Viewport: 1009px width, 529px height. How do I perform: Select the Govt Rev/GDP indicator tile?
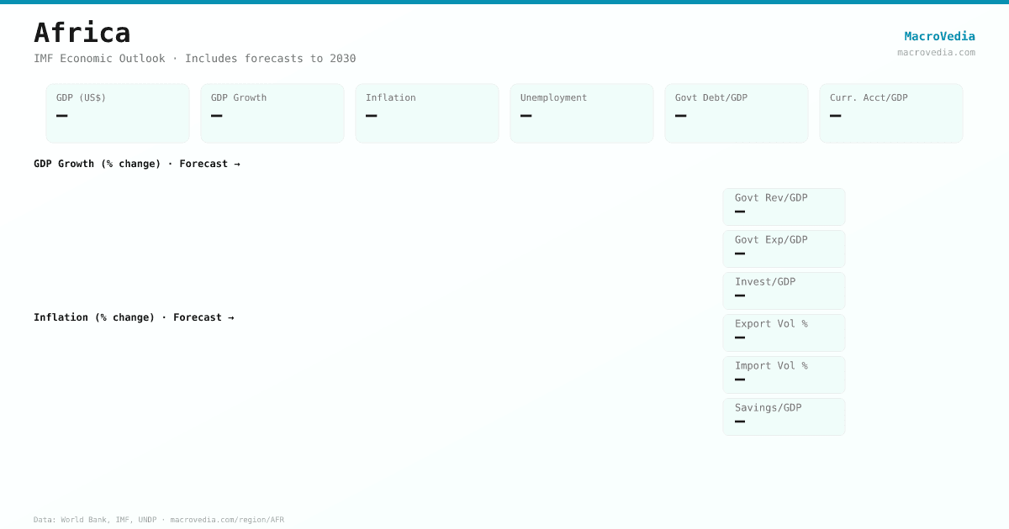point(784,207)
